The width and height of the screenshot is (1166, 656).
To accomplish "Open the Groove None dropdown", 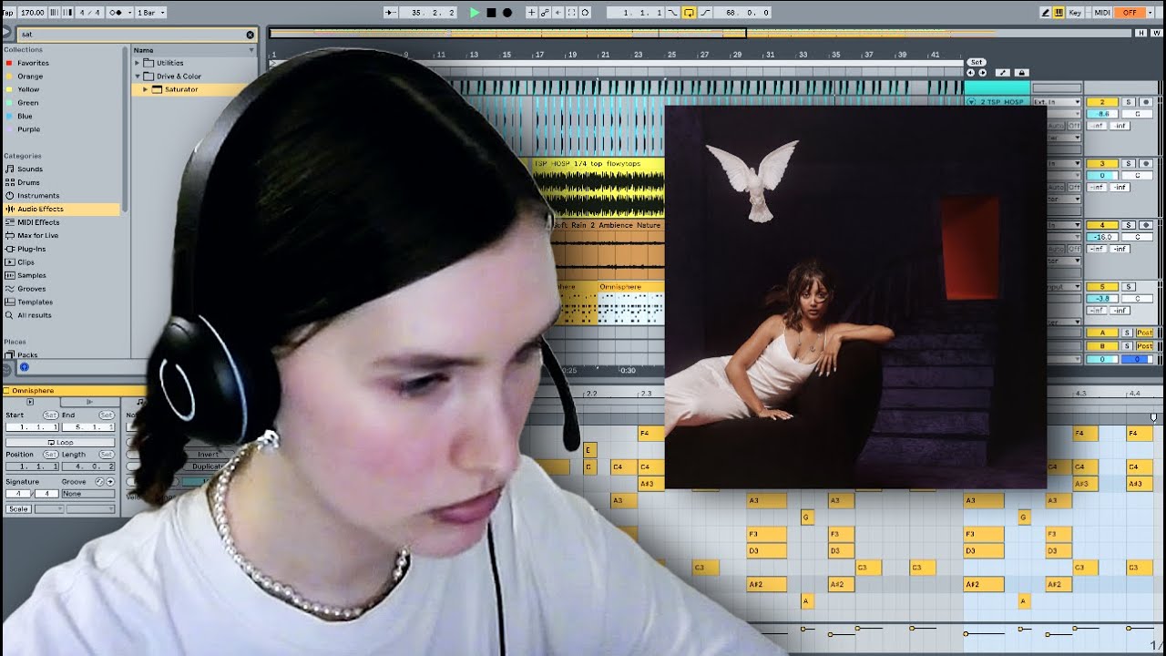I will (x=87, y=494).
